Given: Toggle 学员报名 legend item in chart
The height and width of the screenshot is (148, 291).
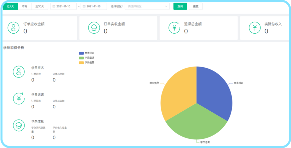Looking at the screenshot, I should pyautogui.click(x=86, y=53).
